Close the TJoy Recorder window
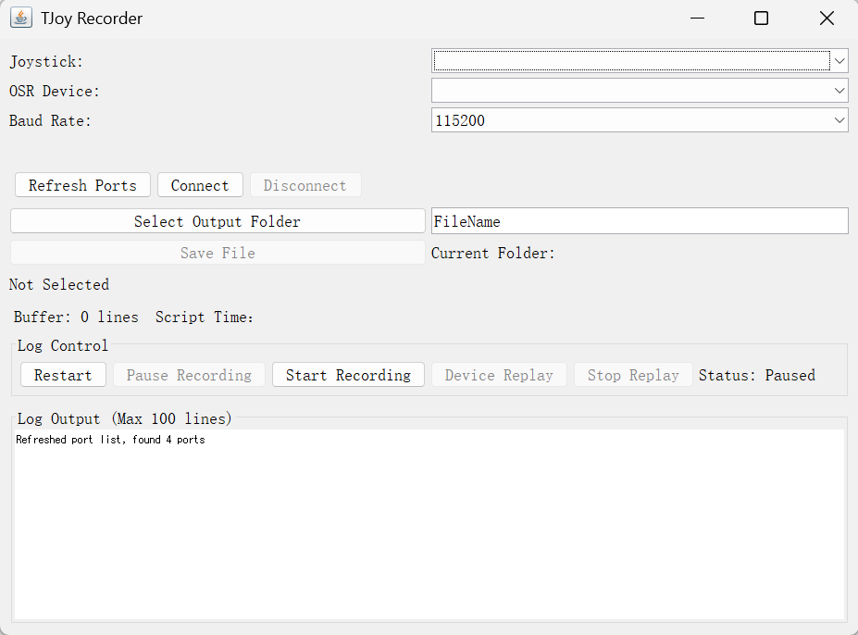 (827, 19)
